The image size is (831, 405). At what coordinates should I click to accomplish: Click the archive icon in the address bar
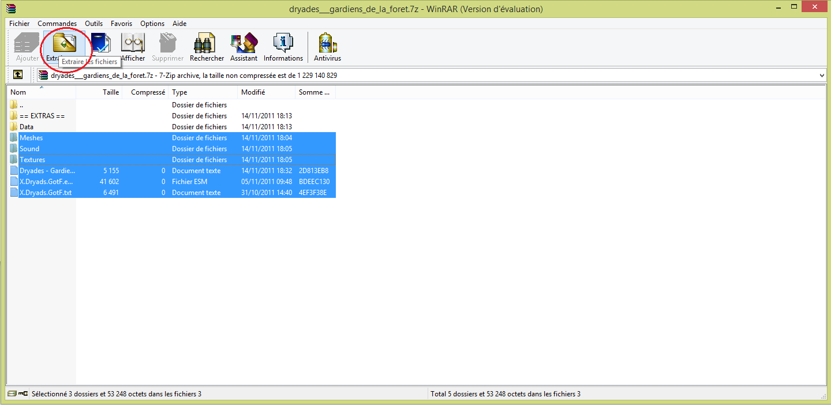coord(43,75)
